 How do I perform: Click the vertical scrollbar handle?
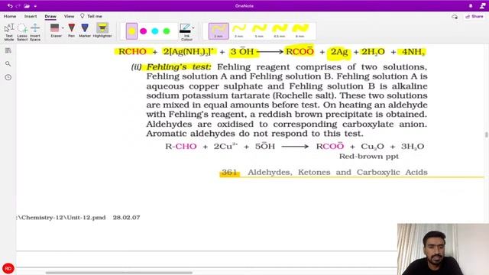[486, 134]
